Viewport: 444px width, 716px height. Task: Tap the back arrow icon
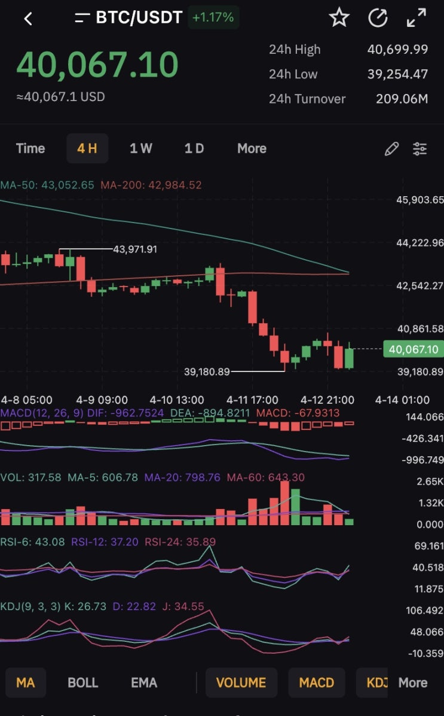(28, 19)
